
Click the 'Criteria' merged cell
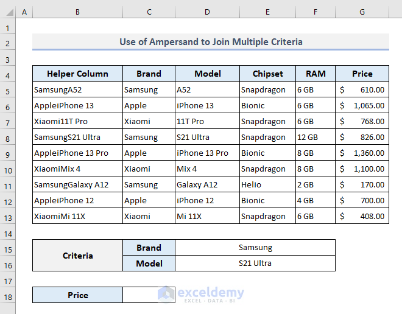(78, 256)
